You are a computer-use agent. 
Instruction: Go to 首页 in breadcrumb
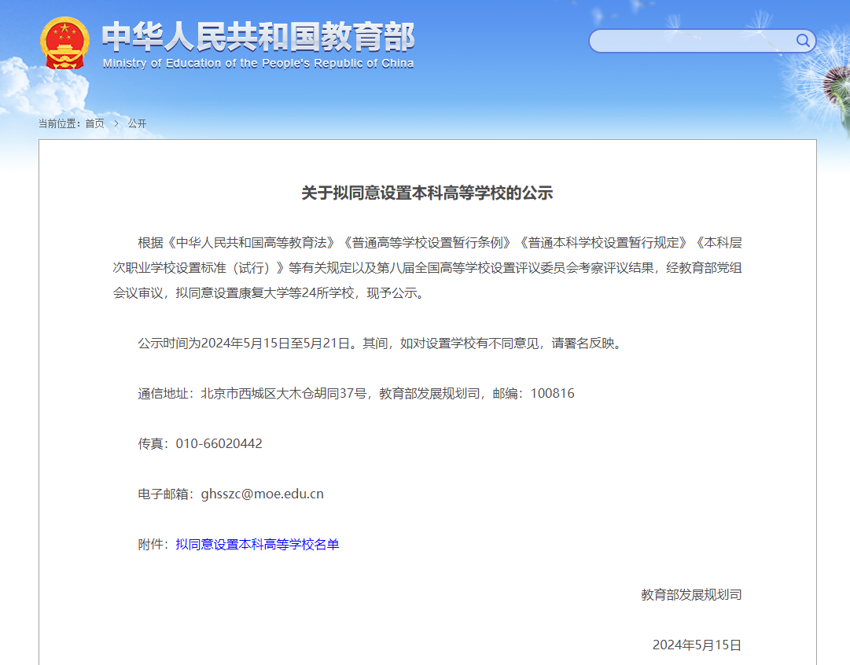click(x=94, y=123)
